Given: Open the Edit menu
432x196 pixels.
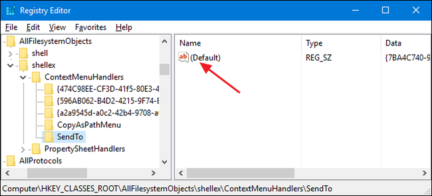Looking at the screenshot, I should [x=33, y=27].
